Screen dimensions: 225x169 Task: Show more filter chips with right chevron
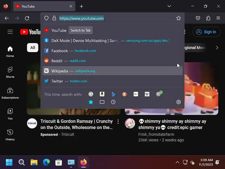217,48
